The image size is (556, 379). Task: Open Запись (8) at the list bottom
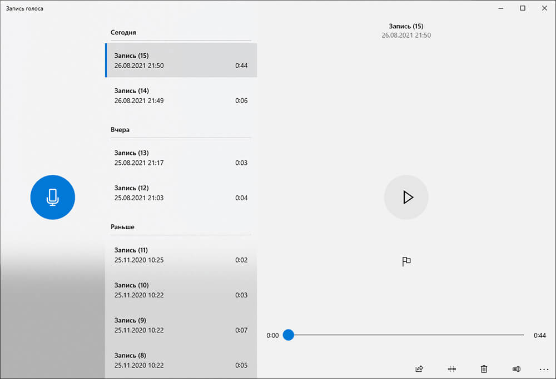[x=181, y=360]
